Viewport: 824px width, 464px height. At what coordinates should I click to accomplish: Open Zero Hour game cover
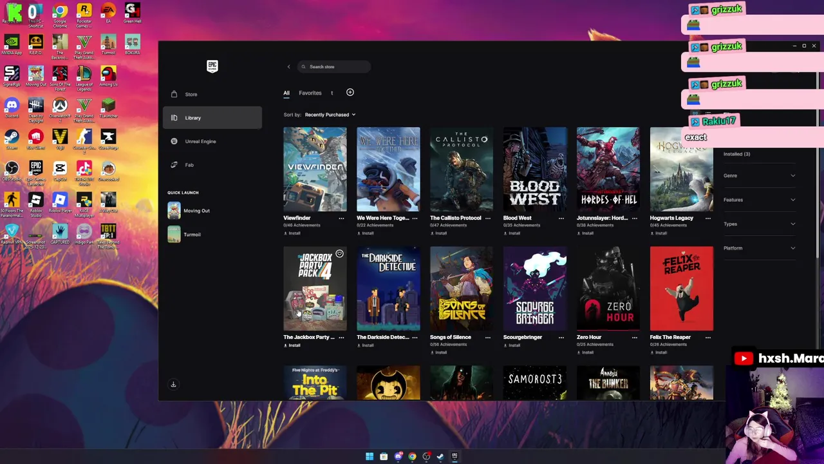[608, 289]
